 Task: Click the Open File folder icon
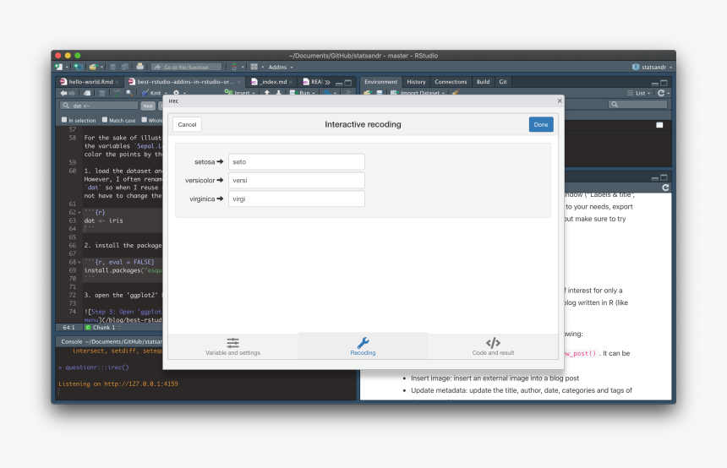[93, 68]
